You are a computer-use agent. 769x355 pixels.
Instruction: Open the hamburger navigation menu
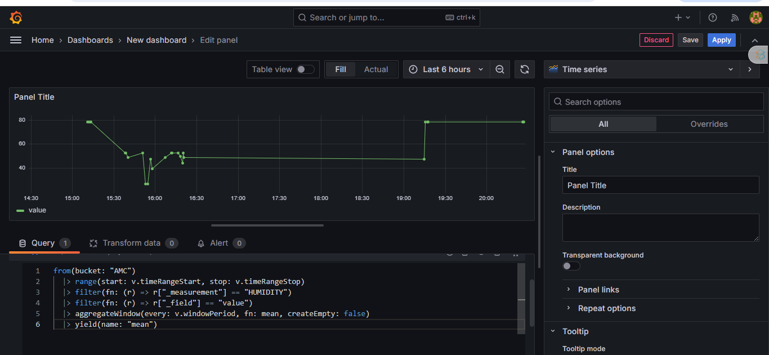16,40
